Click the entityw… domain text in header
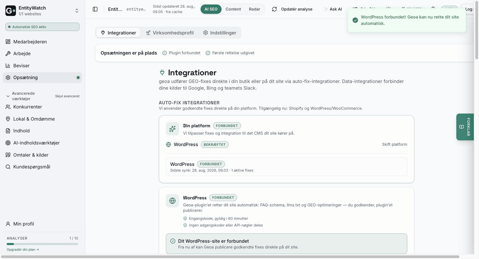Image resolution: width=479 pixels, height=259 pixels. (136, 9)
